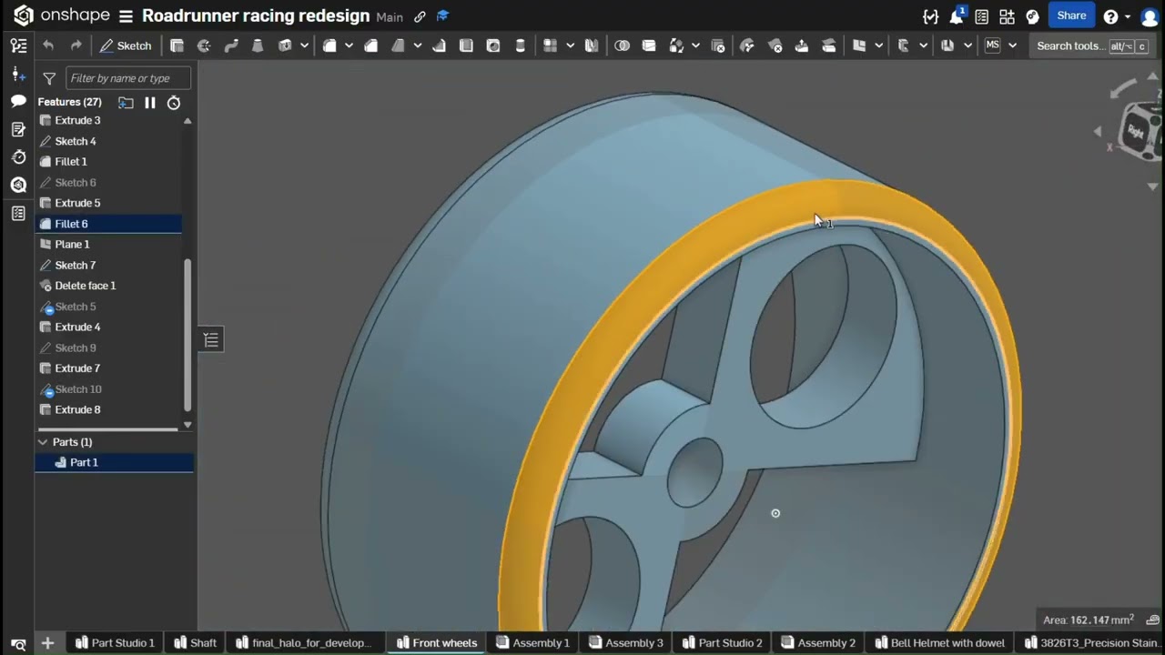Open the Fillet tool dropdown arrow
Screen dimensions: 1165x655
[349, 45]
